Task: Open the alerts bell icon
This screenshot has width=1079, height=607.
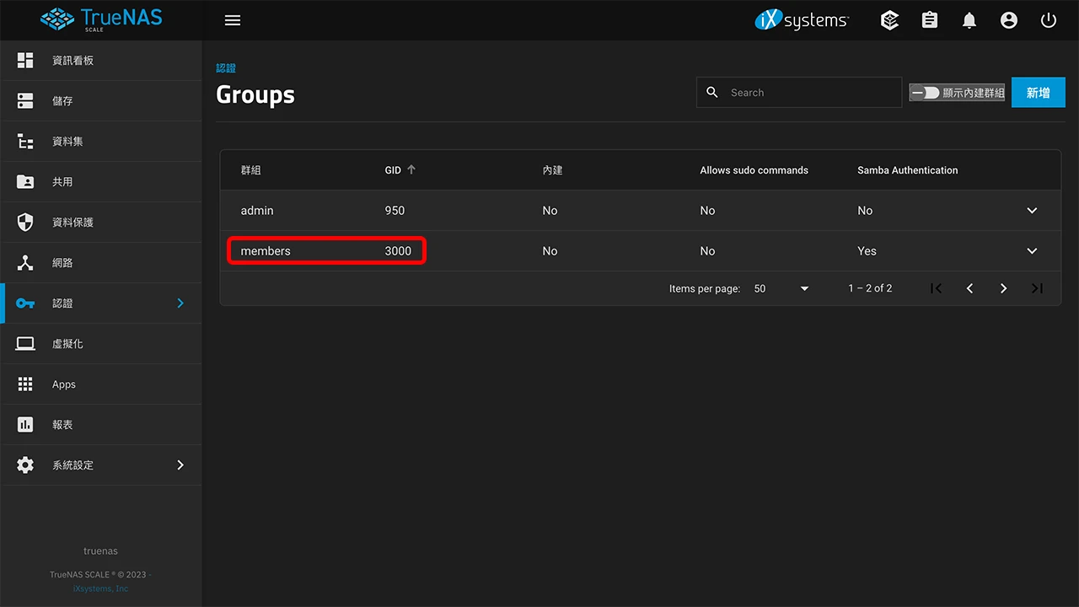Action: pyautogui.click(x=969, y=20)
